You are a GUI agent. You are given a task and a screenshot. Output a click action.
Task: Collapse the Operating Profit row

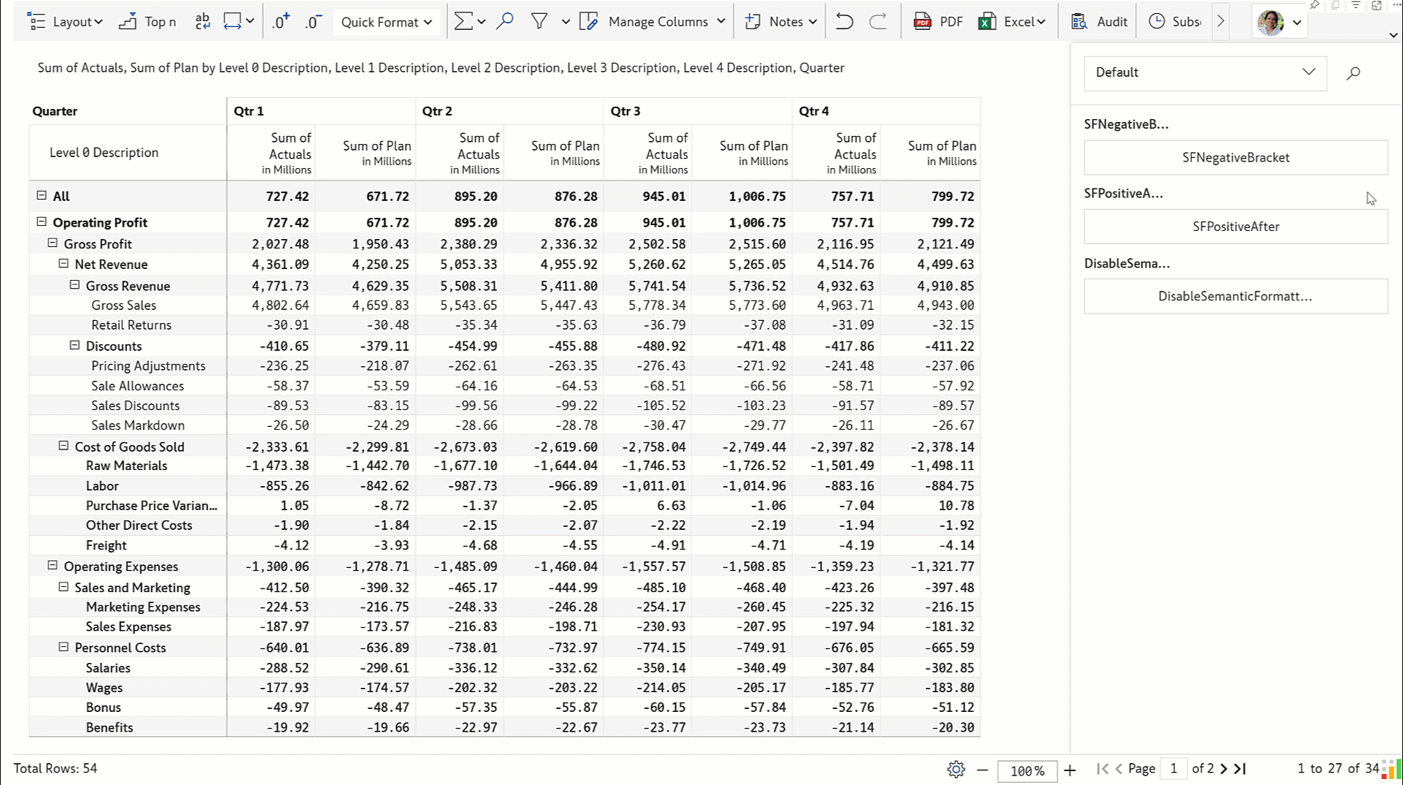42,222
